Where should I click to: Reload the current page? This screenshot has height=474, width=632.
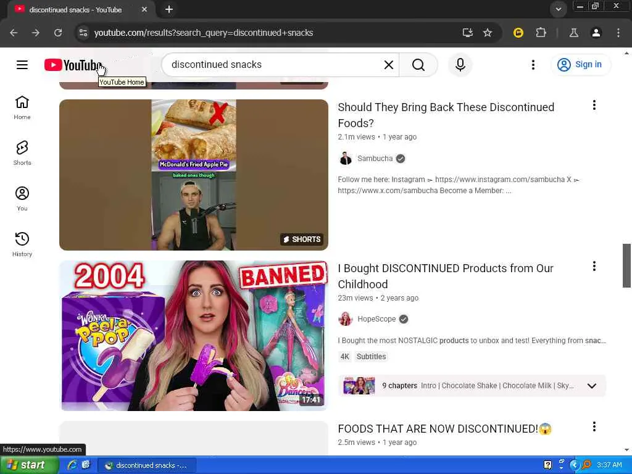[x=58, y=33]
